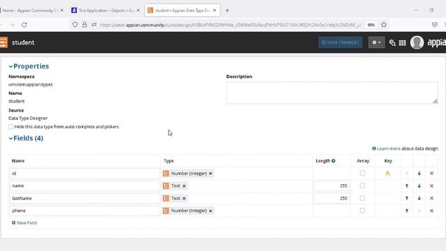Remove Text type from name row
The image size is (446, 251).
tap(184, 186)
